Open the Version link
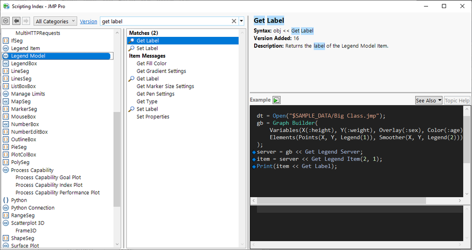Screen dimensions: 472x250 88,21
